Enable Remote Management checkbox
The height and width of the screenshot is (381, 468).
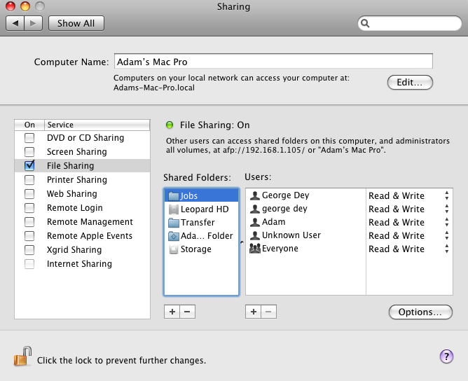[29, 222]
